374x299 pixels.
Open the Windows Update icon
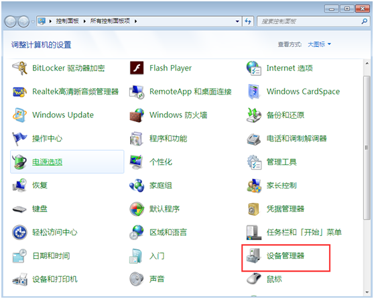19,115
